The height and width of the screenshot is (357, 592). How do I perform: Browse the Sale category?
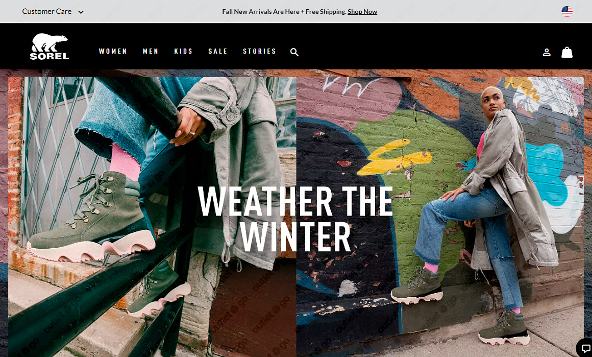pos(218,52)
